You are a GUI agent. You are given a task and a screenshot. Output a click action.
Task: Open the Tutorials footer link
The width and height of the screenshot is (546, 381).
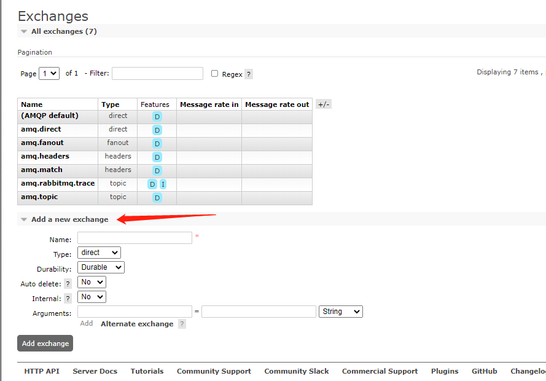pyautogui.click(x=147, y=371)
